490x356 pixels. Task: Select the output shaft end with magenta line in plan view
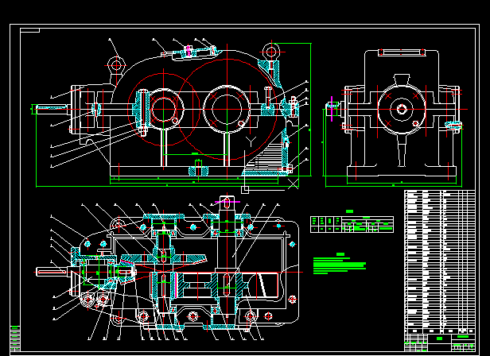(227, 203)
